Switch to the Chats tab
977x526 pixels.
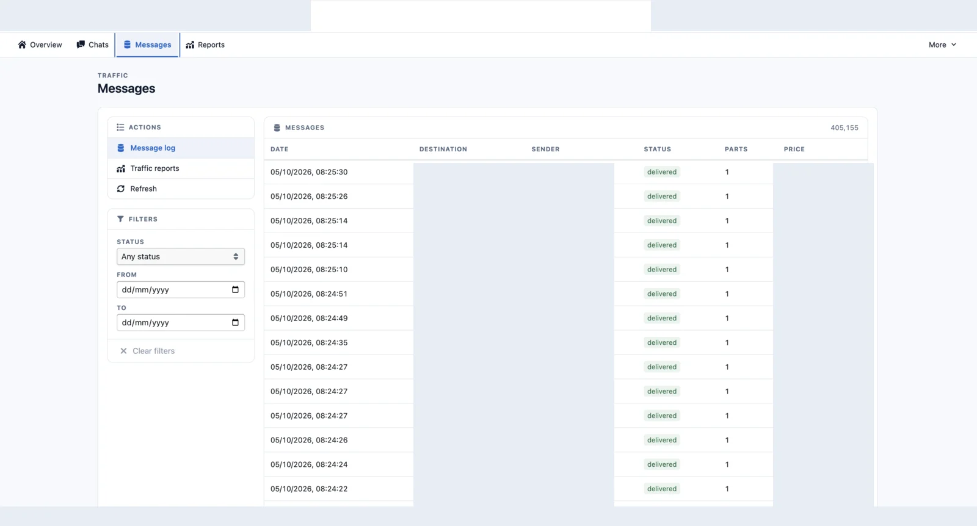[x=92, y=45]
